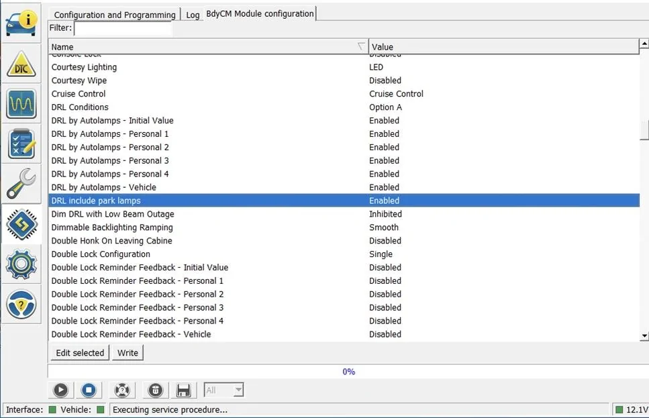Click the Name column sort arrow

(x=361, y=46)
